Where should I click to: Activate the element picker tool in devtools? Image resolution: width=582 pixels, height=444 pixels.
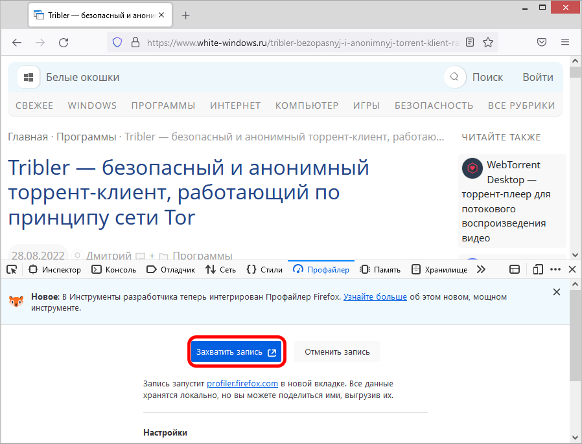pos(12,269)
